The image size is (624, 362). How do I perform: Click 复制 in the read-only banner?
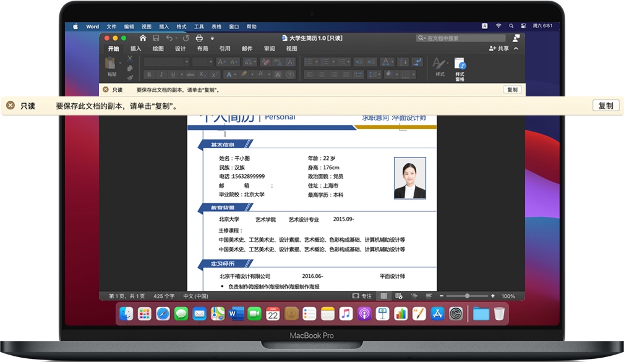(605, 105)
